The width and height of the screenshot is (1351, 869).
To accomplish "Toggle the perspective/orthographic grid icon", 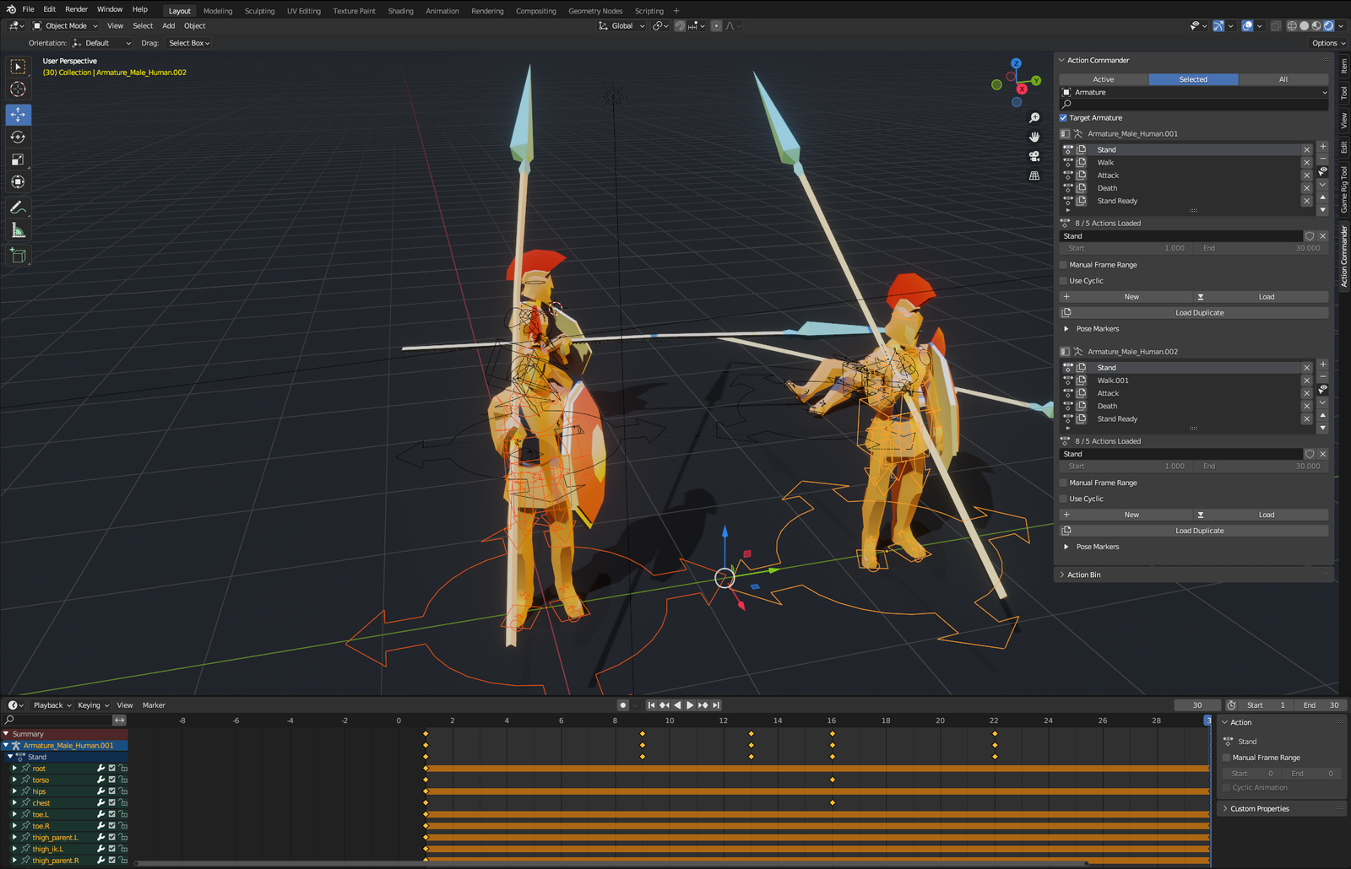I will (1034, 175).
